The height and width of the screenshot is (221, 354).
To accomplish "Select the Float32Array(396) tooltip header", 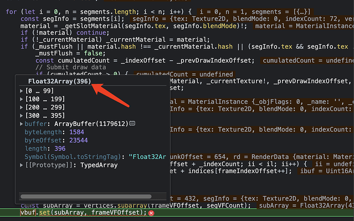I will point(60,81).
